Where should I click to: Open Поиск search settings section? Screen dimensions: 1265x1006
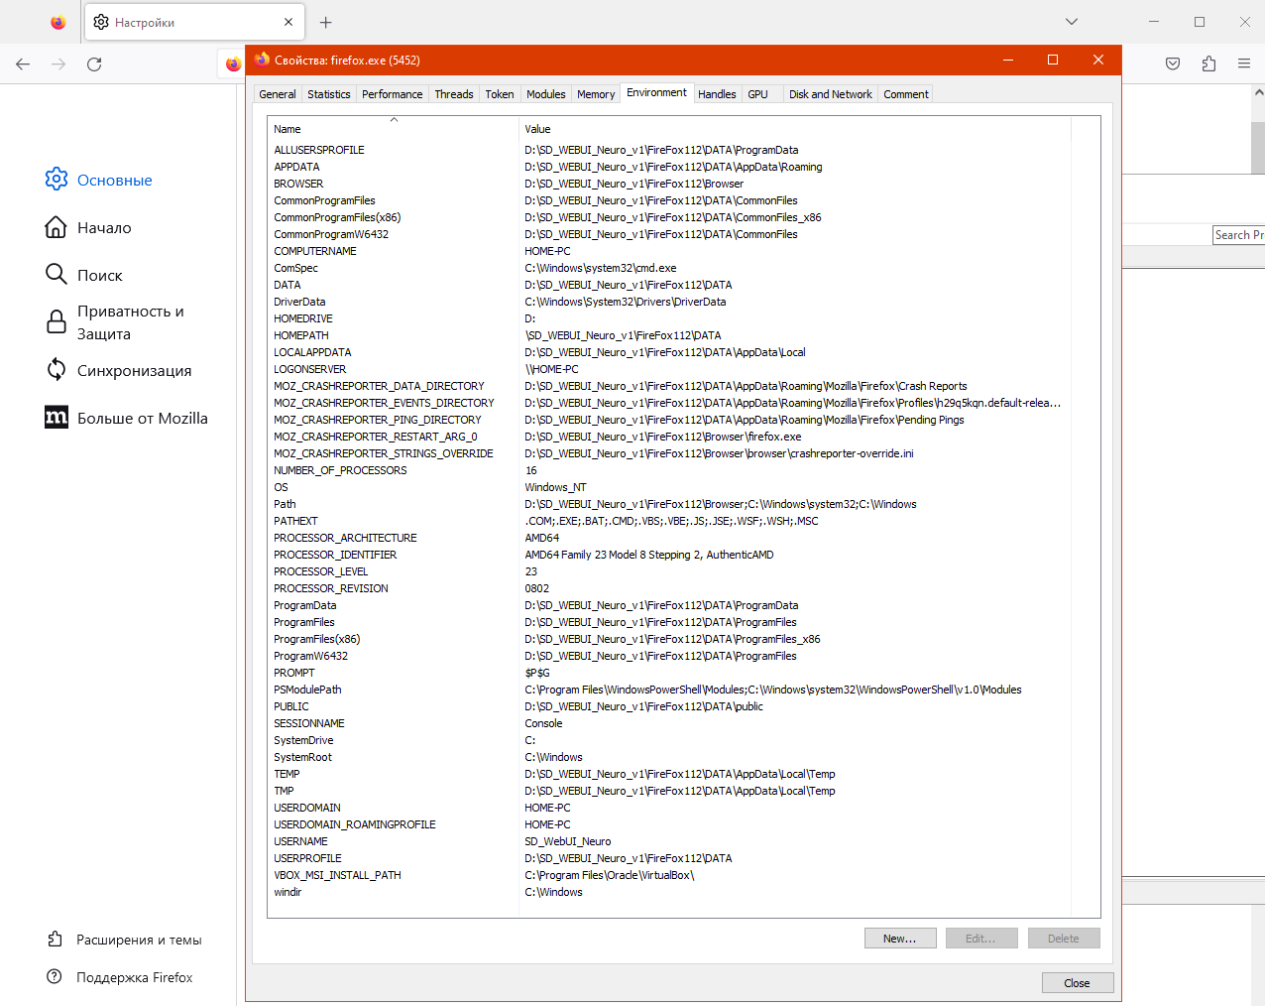click(x=84, y=275)
